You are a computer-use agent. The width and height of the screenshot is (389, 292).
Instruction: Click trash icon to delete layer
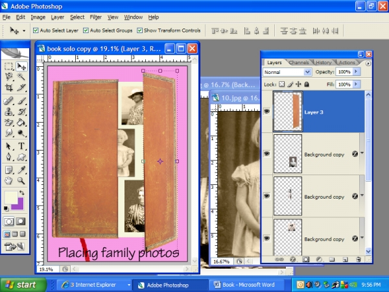click(x=358, y=260)
